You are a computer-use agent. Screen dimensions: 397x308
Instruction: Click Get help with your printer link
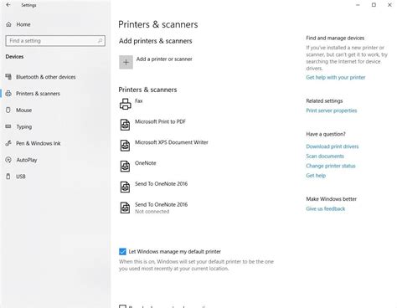pyautogui.click(x=335, y=77)
